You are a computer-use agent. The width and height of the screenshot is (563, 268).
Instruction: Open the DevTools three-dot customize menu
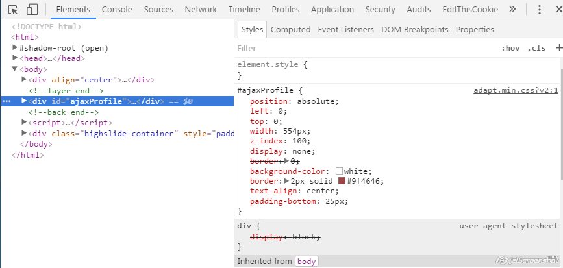[x=540, y=10]
